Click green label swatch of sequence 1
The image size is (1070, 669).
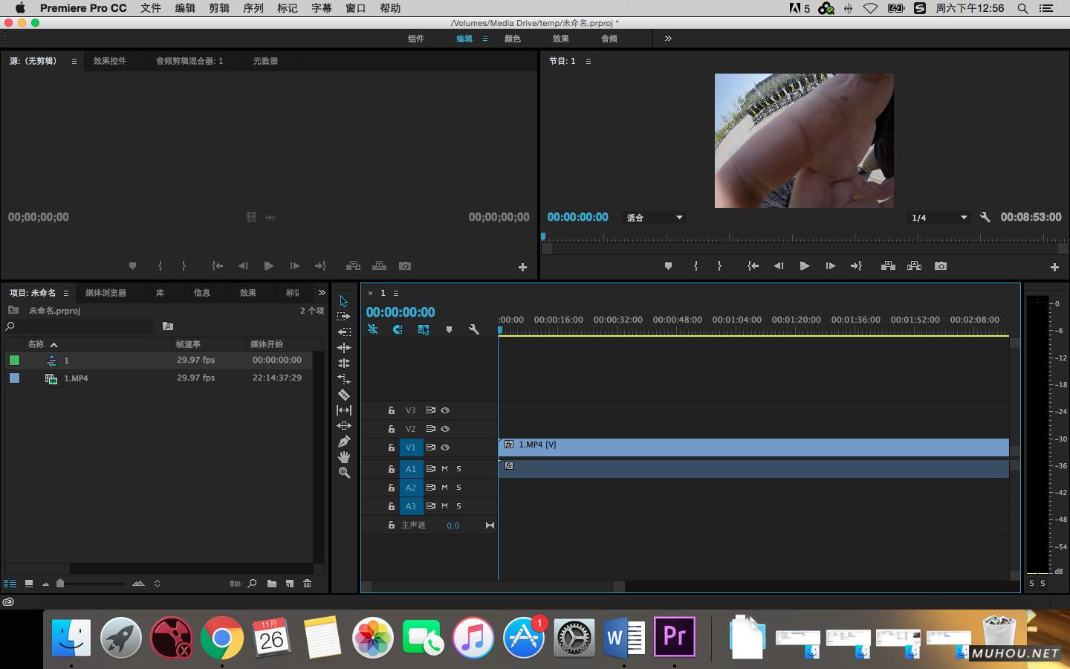point(14,360)
